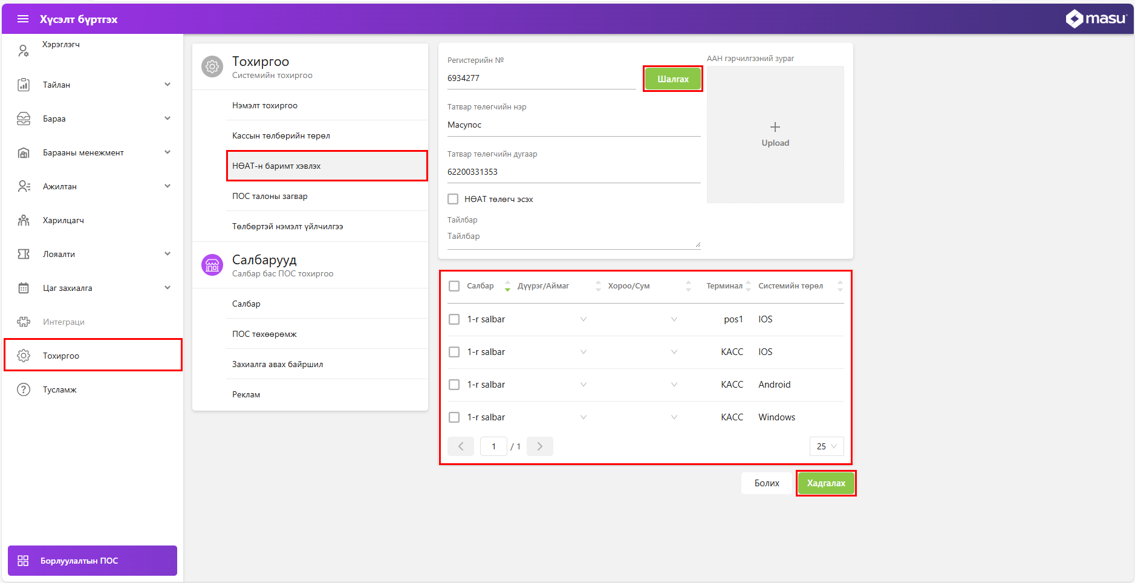Screen dimensions: 1135x583
Task: Open the Хэрэглэгч user icon
Action: coord(24,51)
